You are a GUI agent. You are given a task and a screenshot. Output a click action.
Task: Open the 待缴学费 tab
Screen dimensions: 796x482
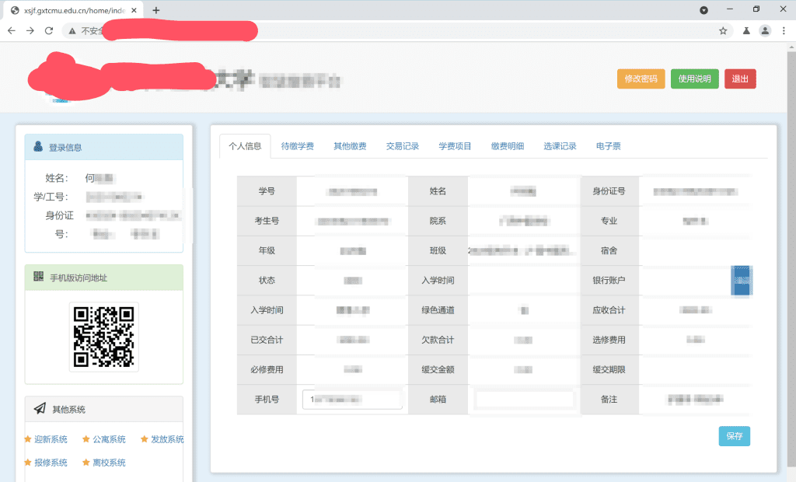tap(298, 146)
